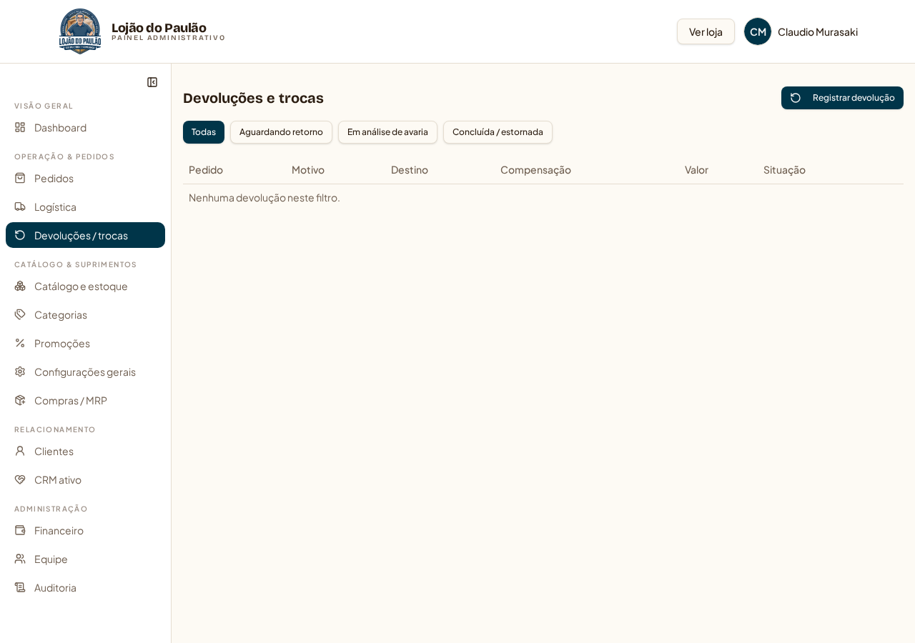Navigate to Compras / MRP

point(85,400)
